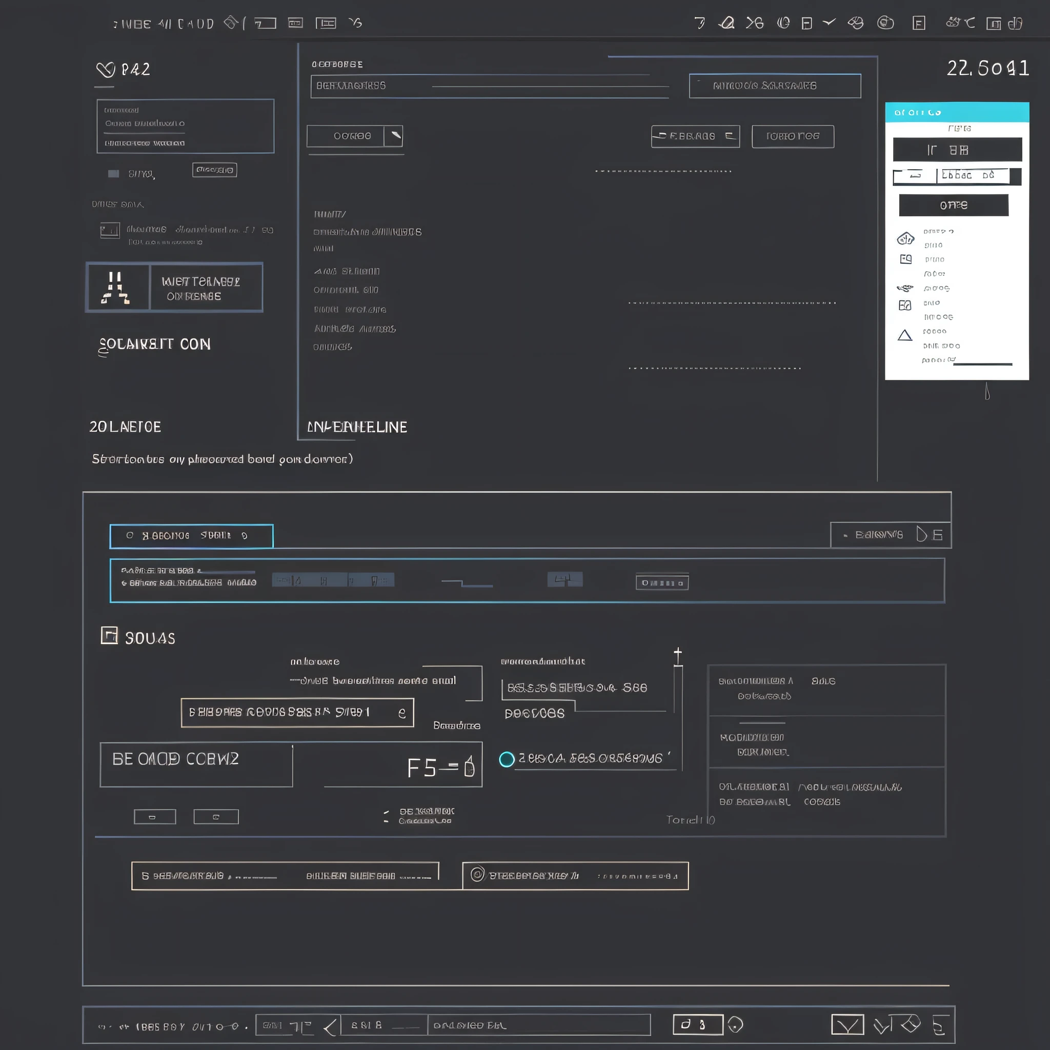Click the 'SEEWOEKRAUB' bottom button
Viewport: 1050px width, 1050px height.
pos(286,876)
